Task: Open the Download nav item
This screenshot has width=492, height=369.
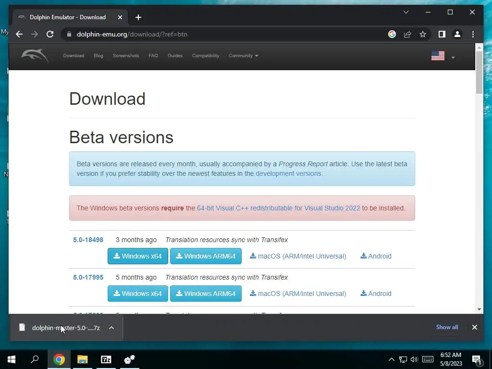Action: [74, 56]
